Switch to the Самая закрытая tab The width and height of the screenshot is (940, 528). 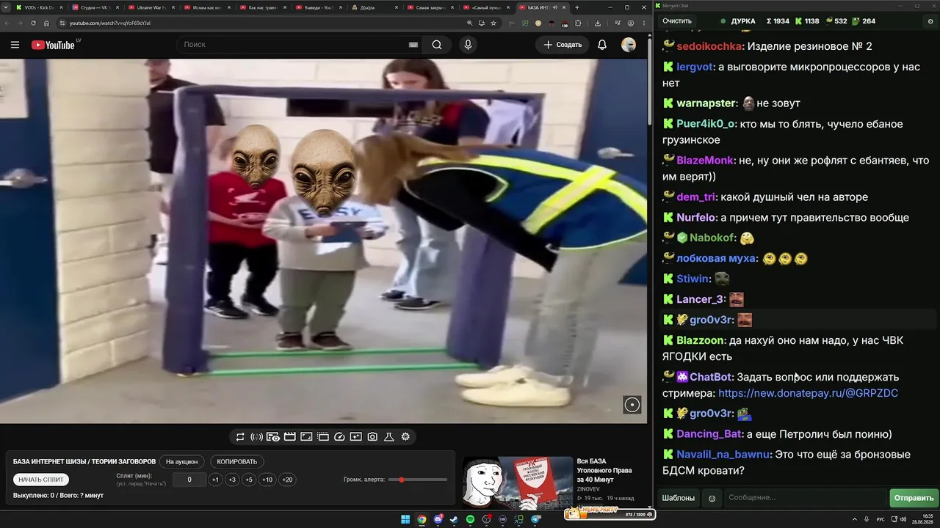[430, 7]
